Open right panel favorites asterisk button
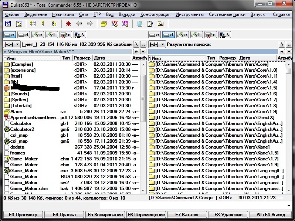 pyautogui.click(x=282, y=51)
